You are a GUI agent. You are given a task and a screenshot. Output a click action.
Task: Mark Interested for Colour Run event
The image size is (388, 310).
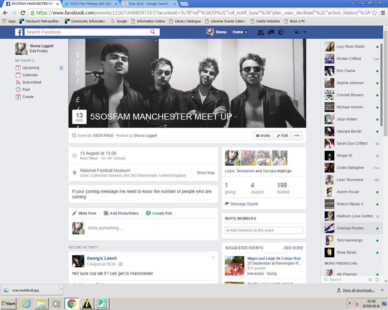click(x=255, y=274)
